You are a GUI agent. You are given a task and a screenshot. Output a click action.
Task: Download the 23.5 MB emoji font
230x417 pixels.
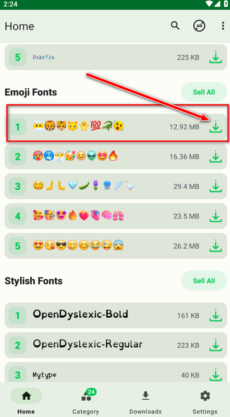216,216
